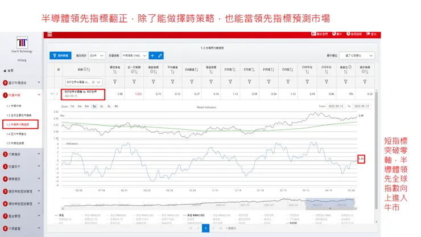Image resolution: width=421 pixels, height=237 pixels.
Task: Clear the RST name filter with X
Action: 93,82
